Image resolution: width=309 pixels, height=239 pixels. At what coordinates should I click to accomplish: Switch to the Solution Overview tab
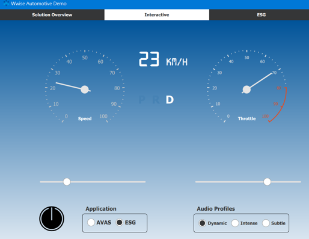point(52,15)
